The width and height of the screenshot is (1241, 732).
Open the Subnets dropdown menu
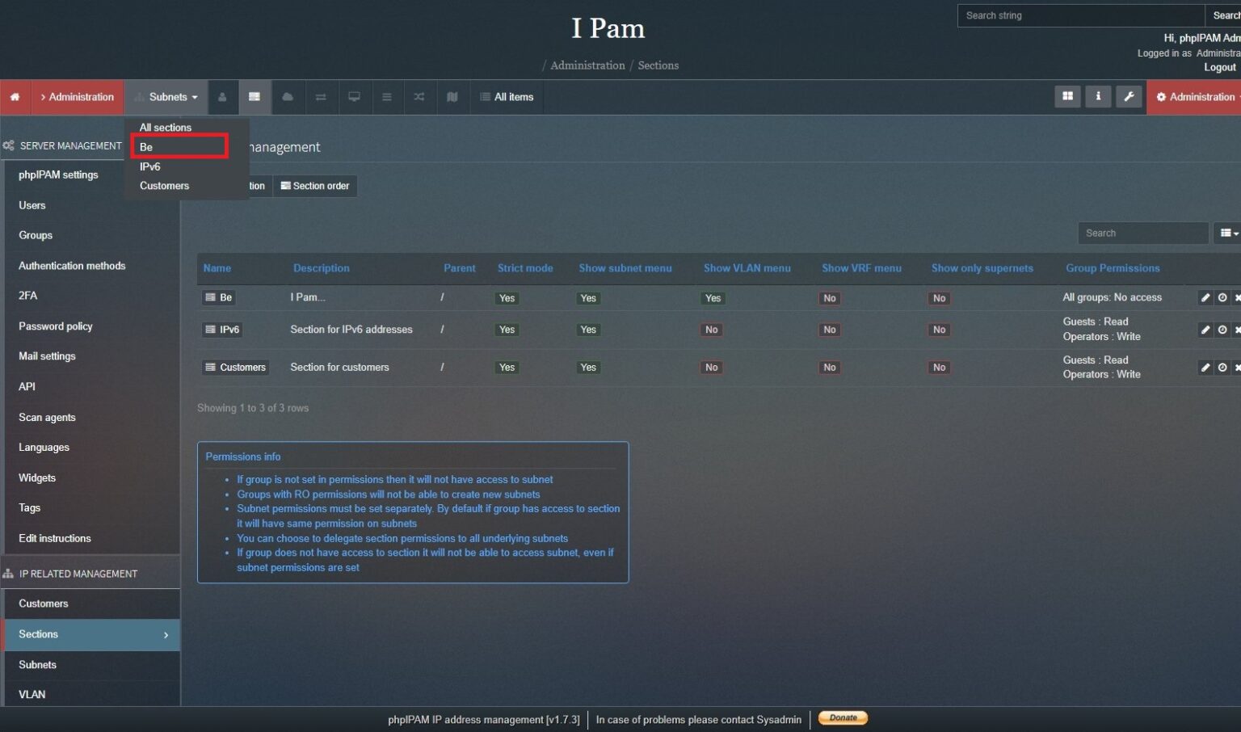166,97
